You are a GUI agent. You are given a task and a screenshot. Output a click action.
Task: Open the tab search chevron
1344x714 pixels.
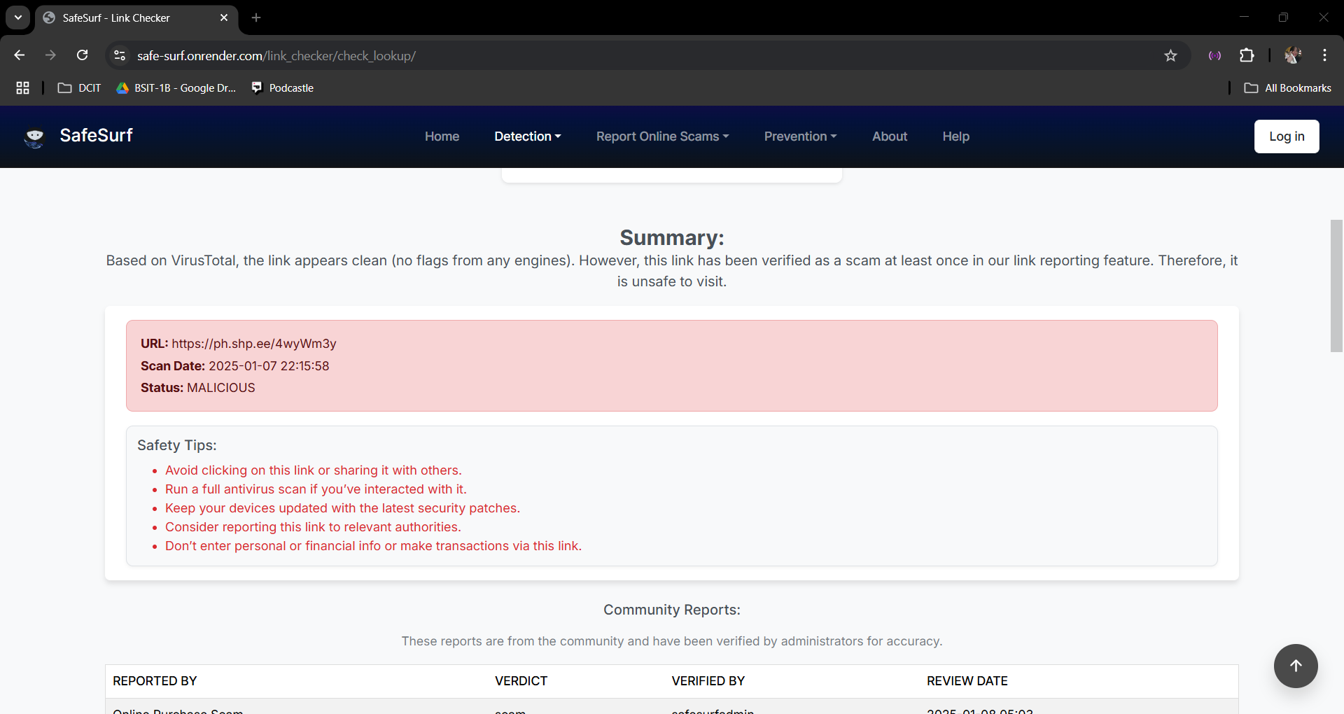(x=18, y=17)
